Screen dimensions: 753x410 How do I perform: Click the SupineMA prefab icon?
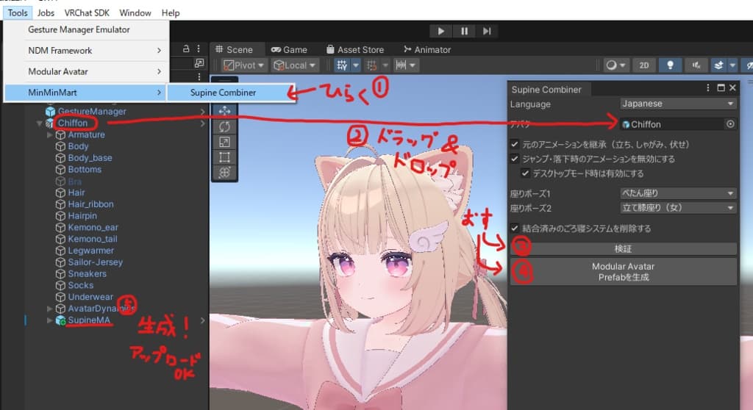point(60,320)
